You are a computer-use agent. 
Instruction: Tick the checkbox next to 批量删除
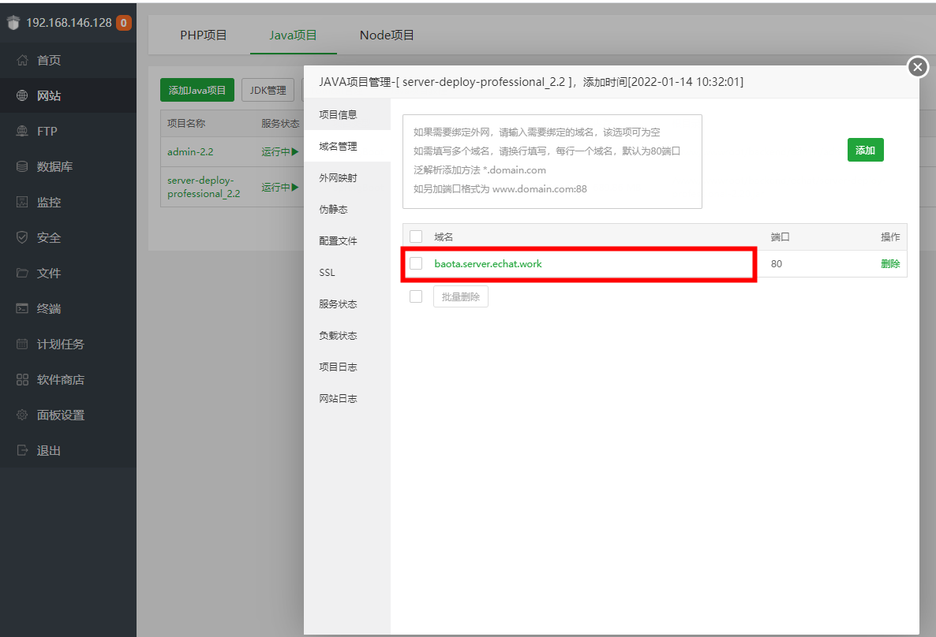point(416,296)
